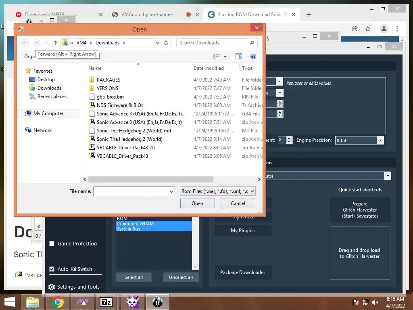Click the Back arrow in Open dialog
Screen dimensions: 413x310
pyautogui.click(x=25, y=43)
